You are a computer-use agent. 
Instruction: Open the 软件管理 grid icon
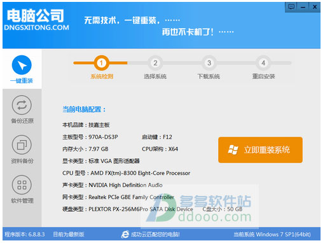pyautogui.click(x=22, y=184)
